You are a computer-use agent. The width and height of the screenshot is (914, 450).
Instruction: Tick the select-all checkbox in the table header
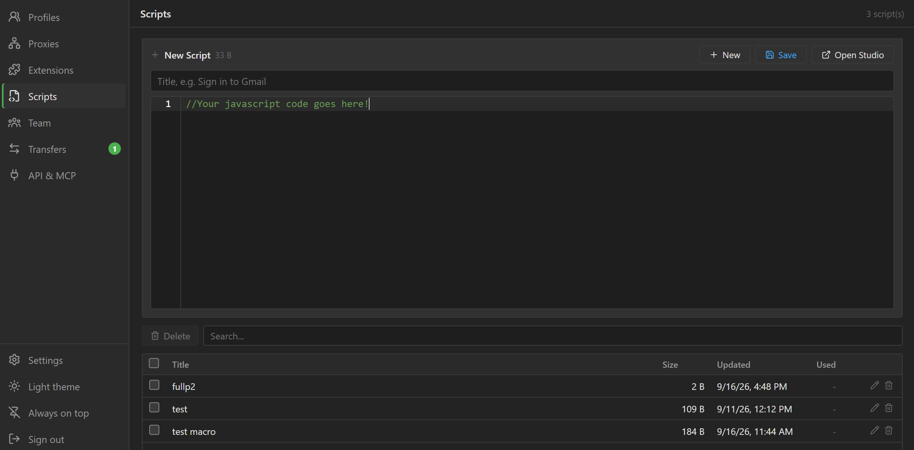154,363
